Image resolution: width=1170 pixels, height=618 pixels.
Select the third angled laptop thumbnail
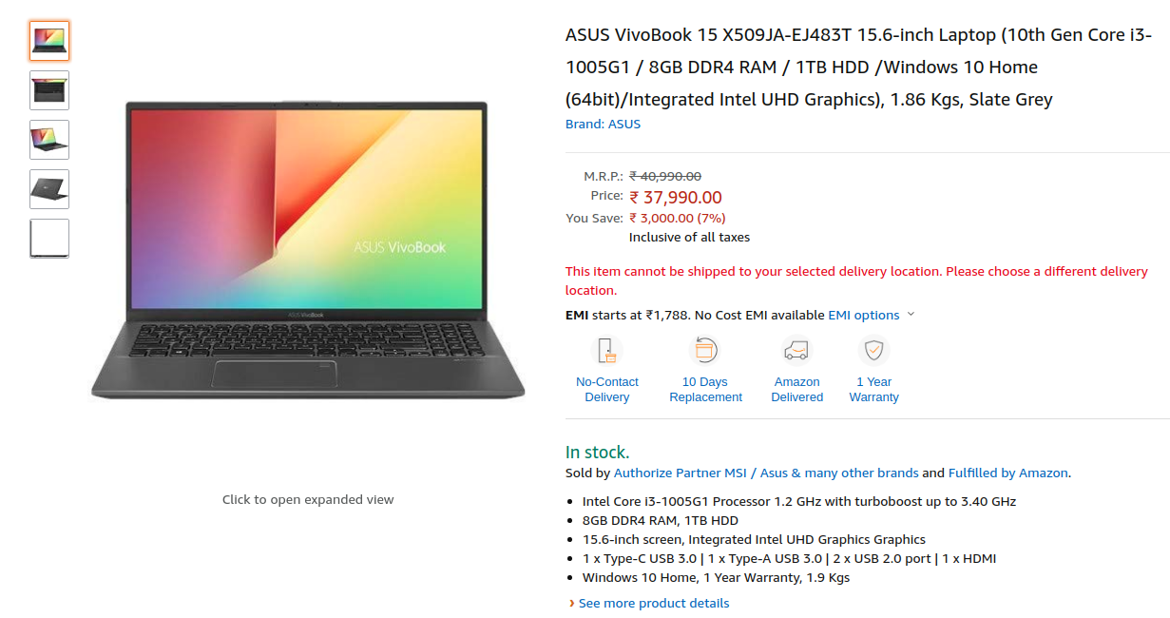pyautogui.click(x=49, y=140)
